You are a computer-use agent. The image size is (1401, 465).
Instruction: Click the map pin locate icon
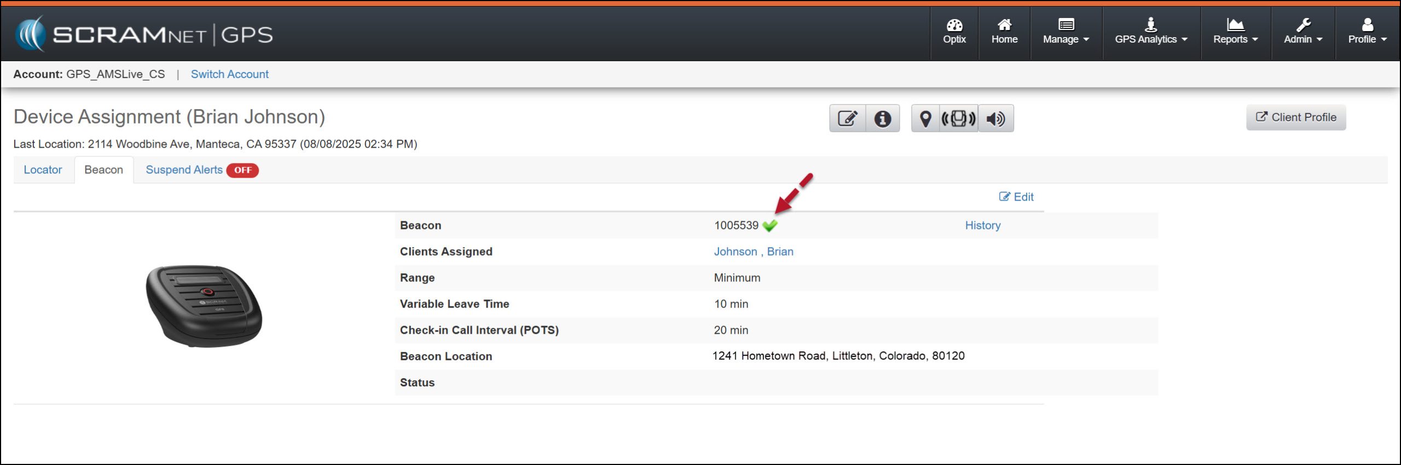click(925, 119)
